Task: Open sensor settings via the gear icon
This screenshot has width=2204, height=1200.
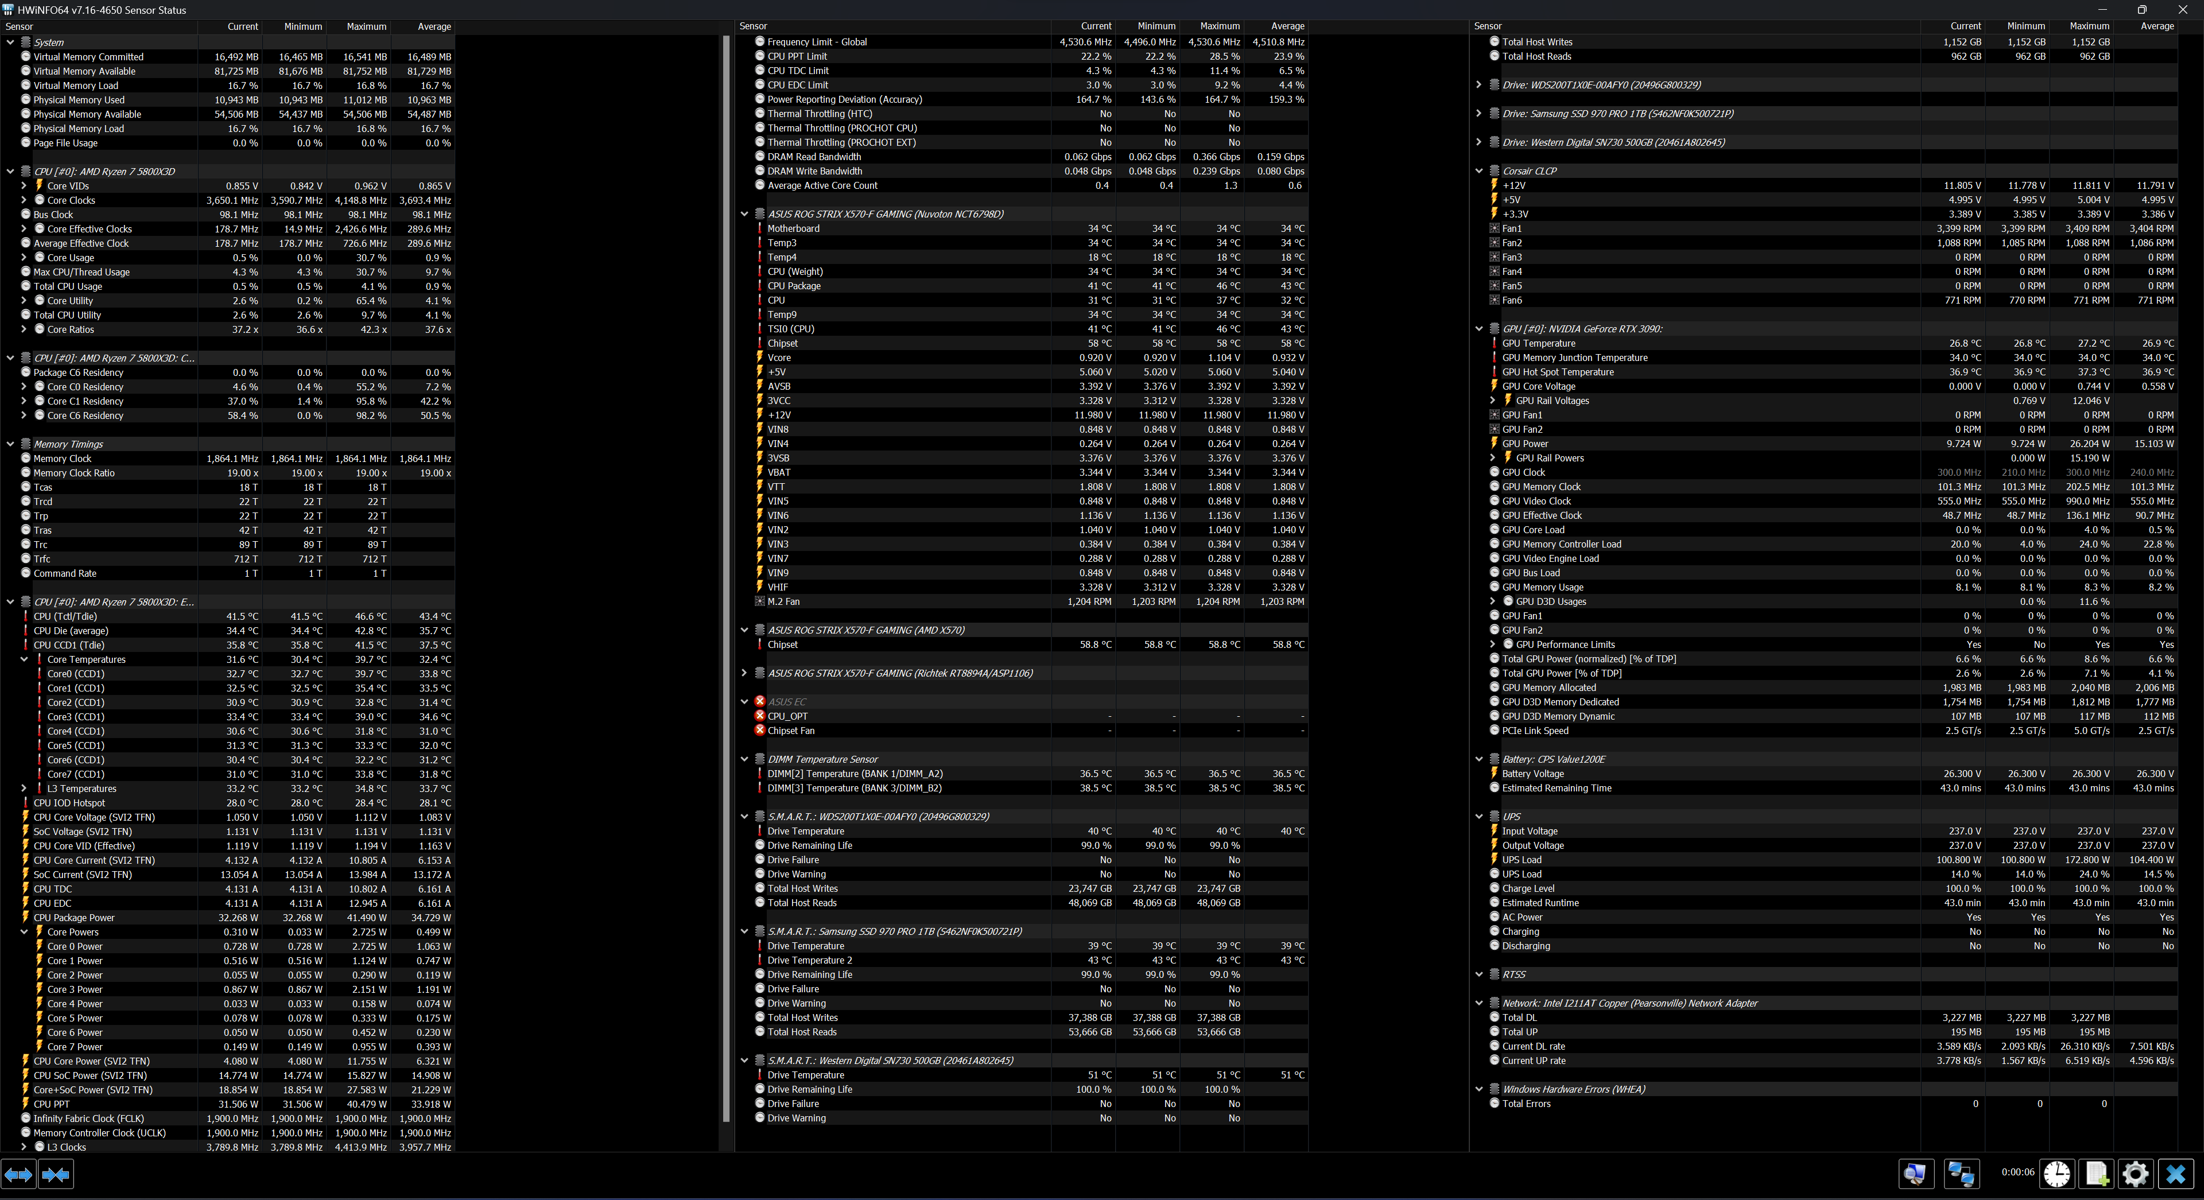Action: tap(2136, 1174)
